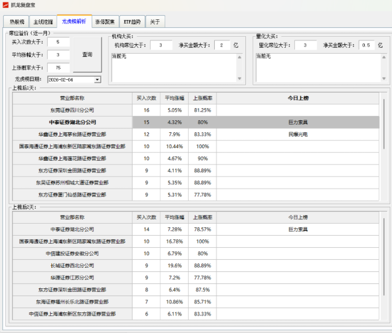
Task: Select 东方证券深圳金田路证券营业部 in 上榜后2天 table
Action: (x=72, y=290)
